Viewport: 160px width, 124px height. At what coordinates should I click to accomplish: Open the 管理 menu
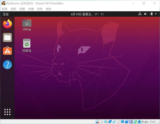5,9
